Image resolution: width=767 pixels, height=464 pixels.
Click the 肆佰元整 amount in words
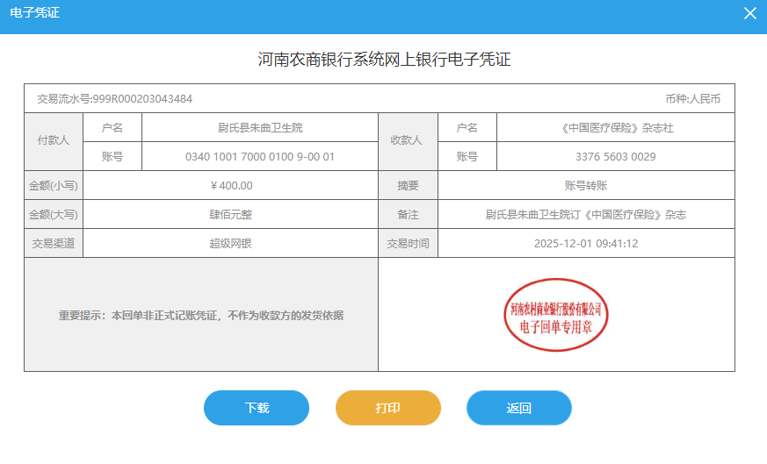click(x=231, y=215)
